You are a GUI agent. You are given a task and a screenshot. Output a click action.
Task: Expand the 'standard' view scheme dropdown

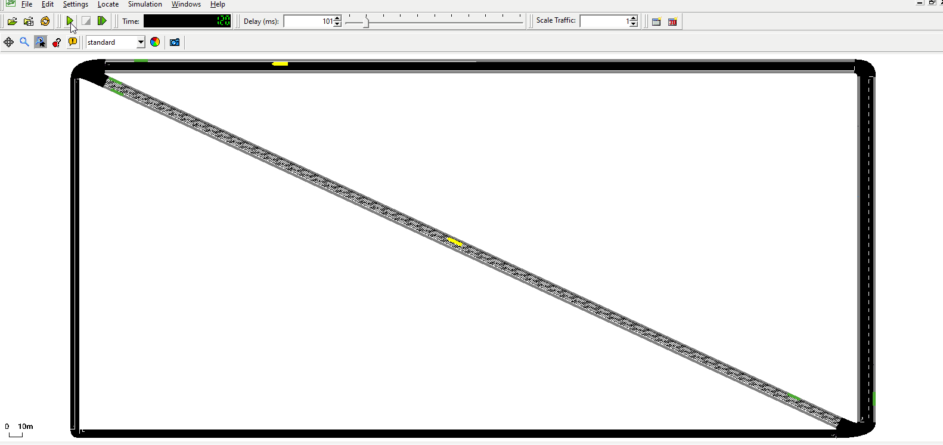(x=141, y=42)
